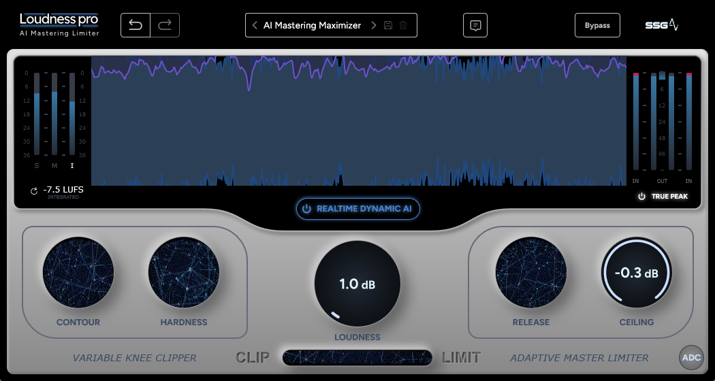Delete preset with trash icon
This screenshot has width=715, height=381.
[403, 25]
